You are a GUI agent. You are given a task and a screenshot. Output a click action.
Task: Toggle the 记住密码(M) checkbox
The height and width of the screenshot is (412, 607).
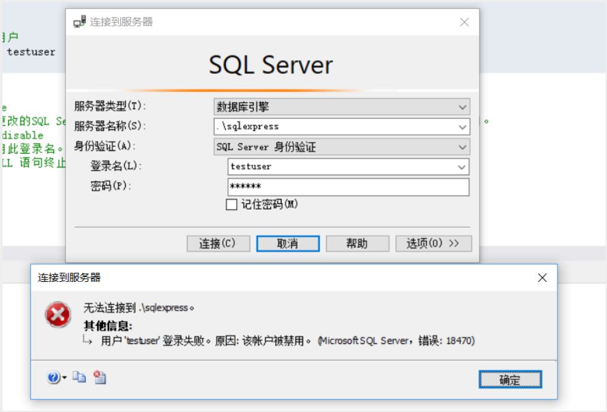231,204
